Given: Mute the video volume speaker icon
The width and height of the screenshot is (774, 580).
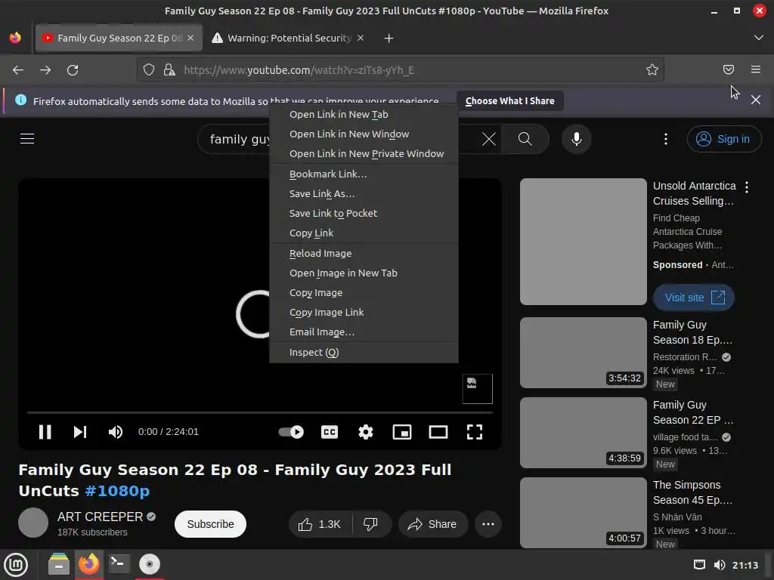Looking at the screenshot, I should pos(116,432).
